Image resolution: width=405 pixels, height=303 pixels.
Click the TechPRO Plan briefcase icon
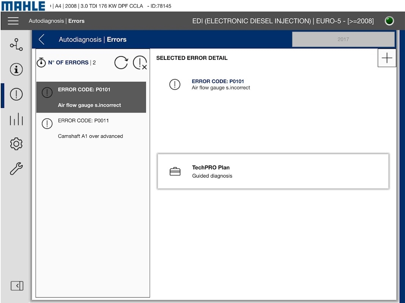pyautogui.click(x=175, y=172)
